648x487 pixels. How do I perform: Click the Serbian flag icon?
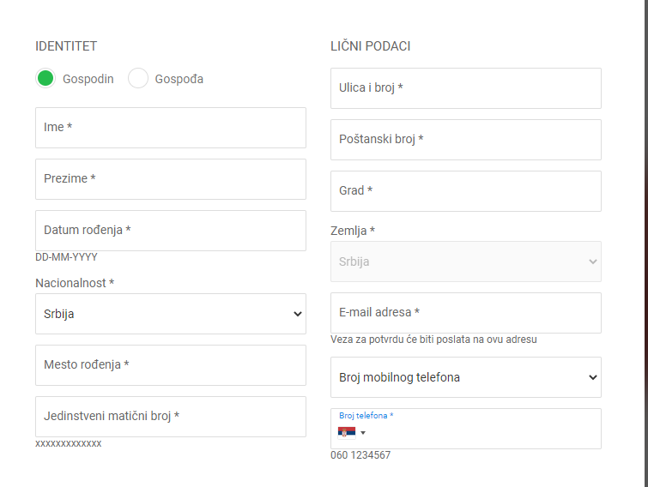(347, 433)
